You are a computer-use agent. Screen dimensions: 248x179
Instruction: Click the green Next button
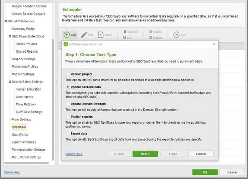point(145,154)
